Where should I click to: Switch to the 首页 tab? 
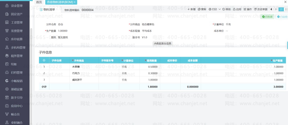[x=39, y=2]
